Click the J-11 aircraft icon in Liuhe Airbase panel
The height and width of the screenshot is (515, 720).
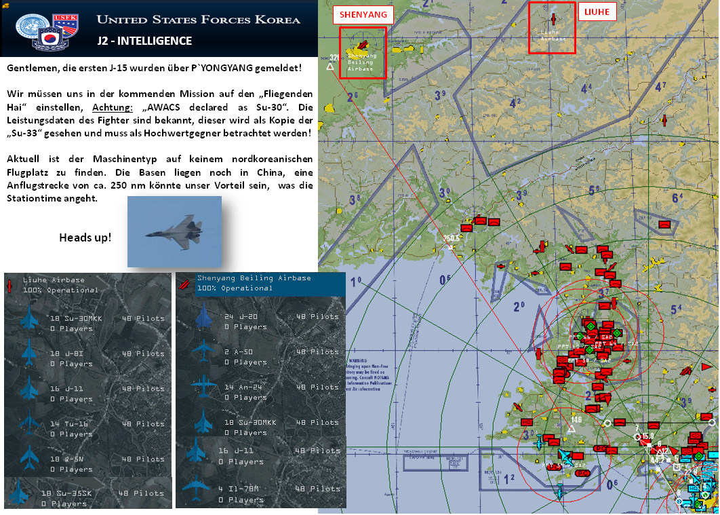[x=29, y=387]
